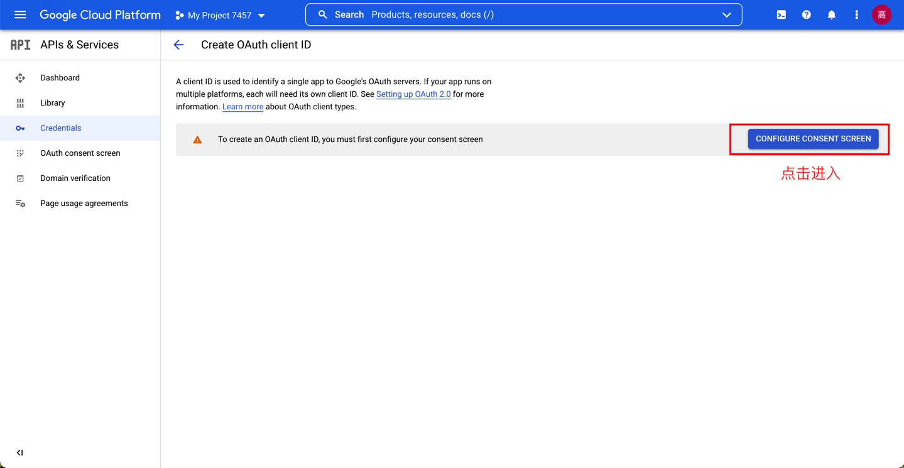Screen dimensions: 904x468
Task: Open the hamburger navigation menu
Action: tap(20, 14)
